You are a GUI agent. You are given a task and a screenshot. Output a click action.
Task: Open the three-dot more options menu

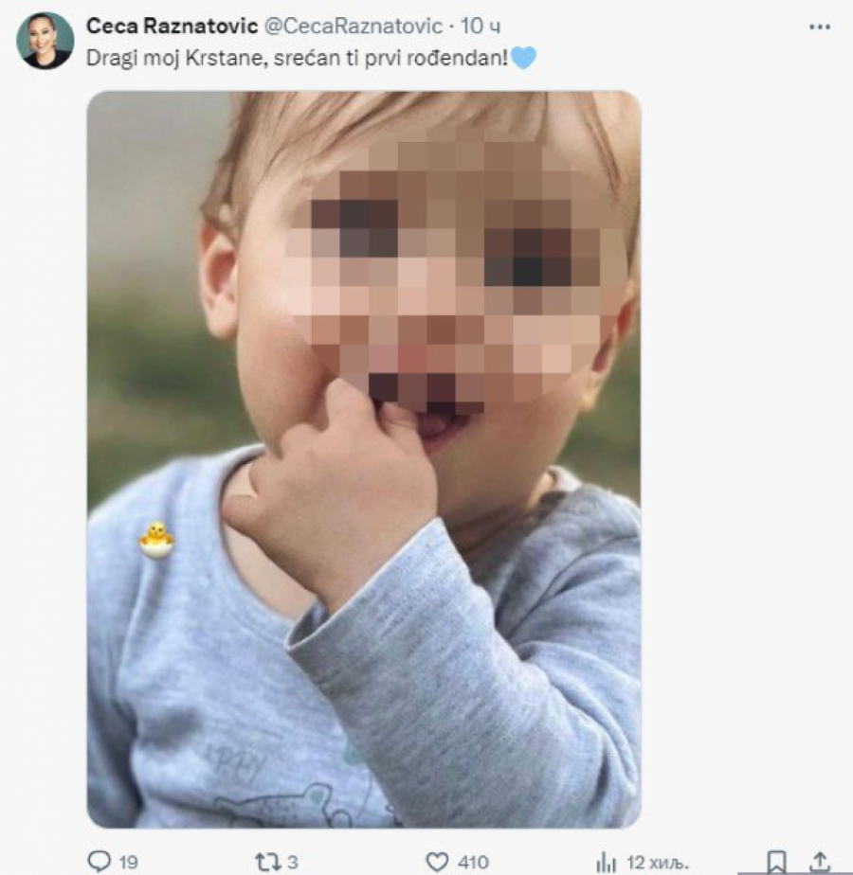pos(819,27)
